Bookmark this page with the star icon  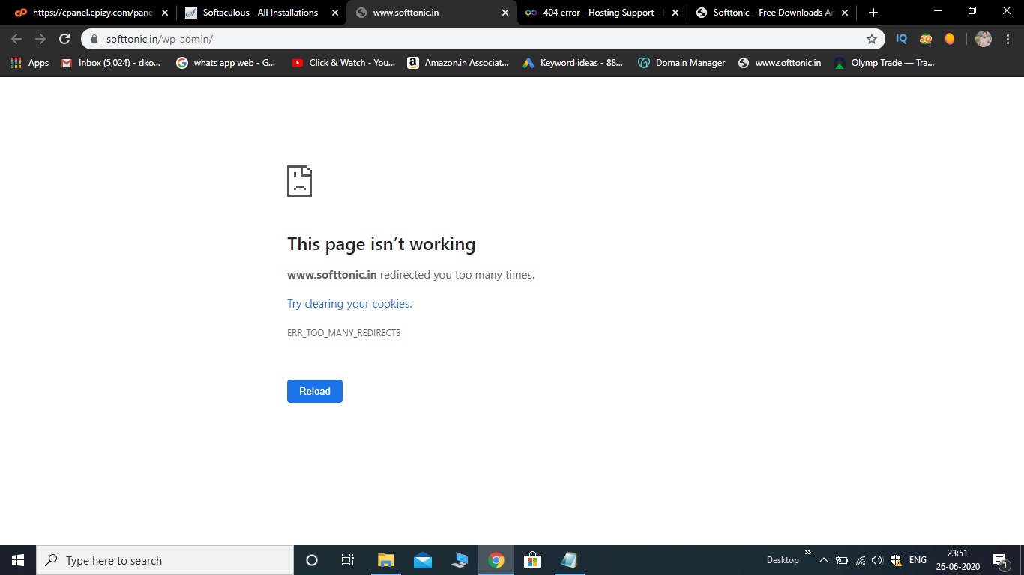coord(871,39)
